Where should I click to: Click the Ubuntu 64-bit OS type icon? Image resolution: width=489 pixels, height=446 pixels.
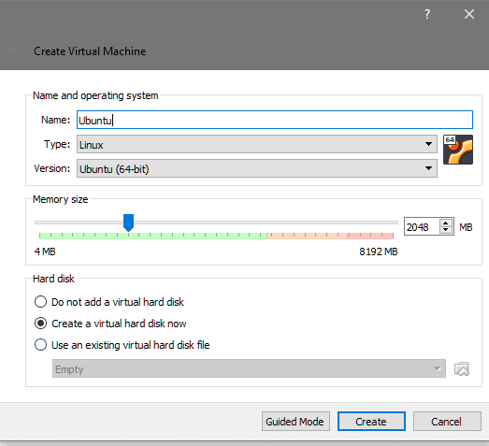[x=458, y=150]
